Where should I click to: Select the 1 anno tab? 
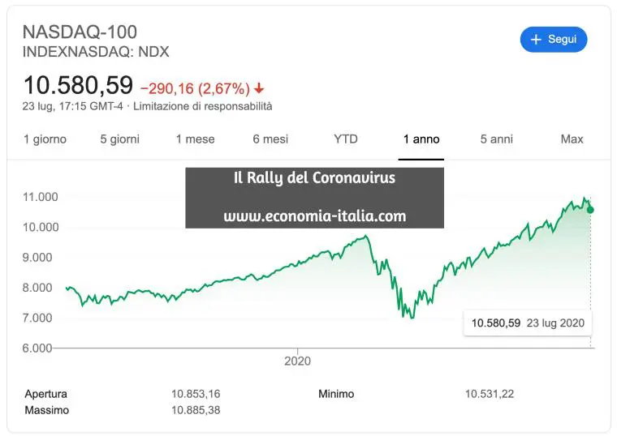tap(421, 139)
